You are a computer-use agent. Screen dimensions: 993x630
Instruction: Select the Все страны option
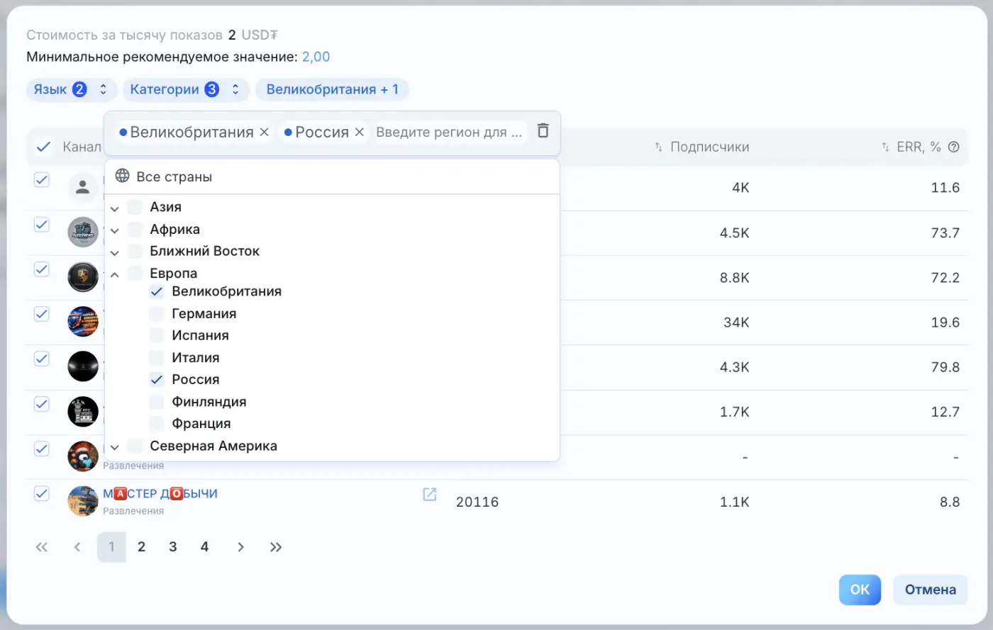pyautogui.click(x=332, y=176)
